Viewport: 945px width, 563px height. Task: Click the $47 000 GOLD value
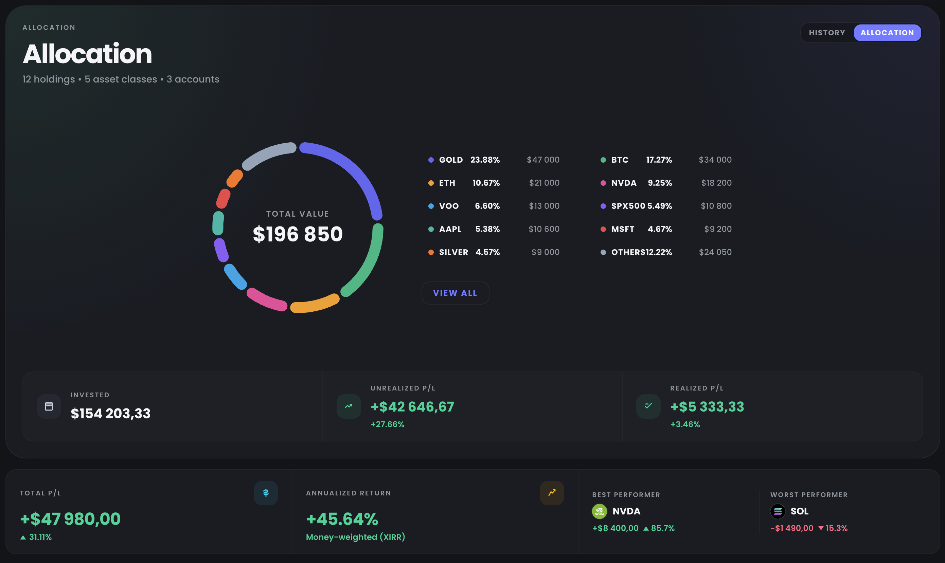point(543,160)
